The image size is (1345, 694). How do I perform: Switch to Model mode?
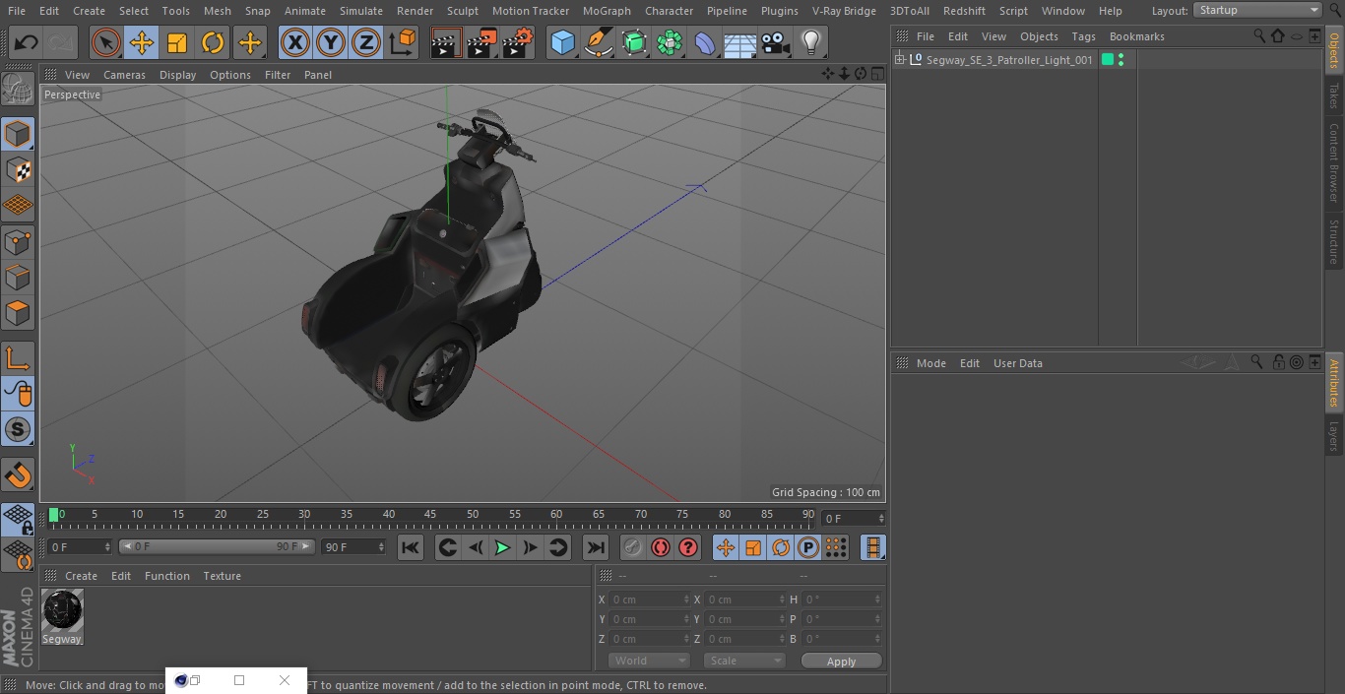coord(18,134)
